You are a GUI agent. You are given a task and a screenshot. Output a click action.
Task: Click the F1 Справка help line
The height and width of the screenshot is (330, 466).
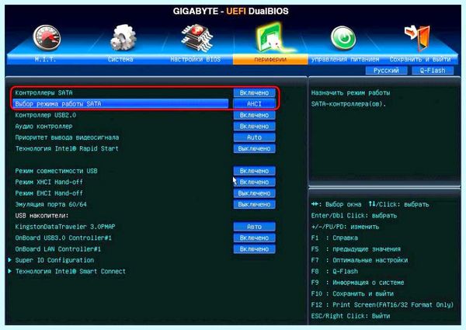pyautogui.click(x=334, y=238)
